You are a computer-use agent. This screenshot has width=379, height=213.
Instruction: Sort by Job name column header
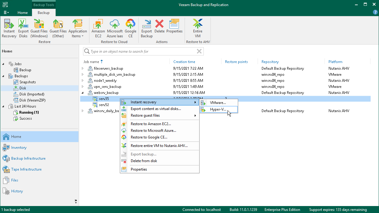coord(91,62)
